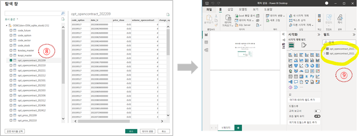Add a new page with the plus button
The width and height of the screenshot is (359, 136).
(x=238, y=128)
